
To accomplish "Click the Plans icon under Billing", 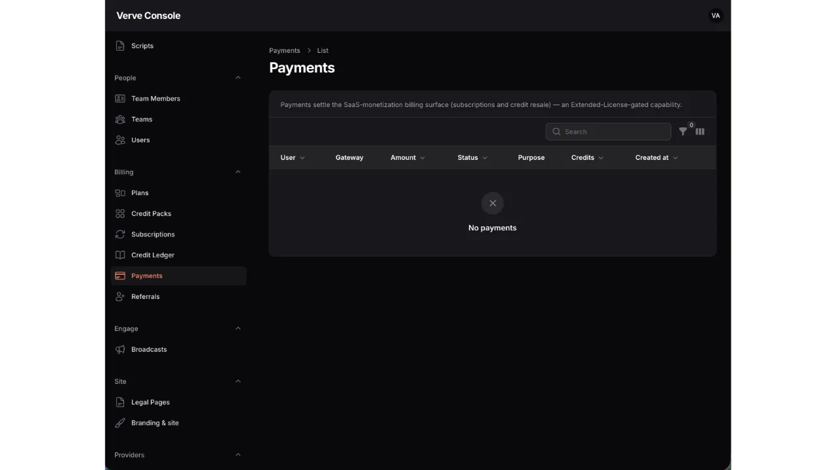I will 120,193.
